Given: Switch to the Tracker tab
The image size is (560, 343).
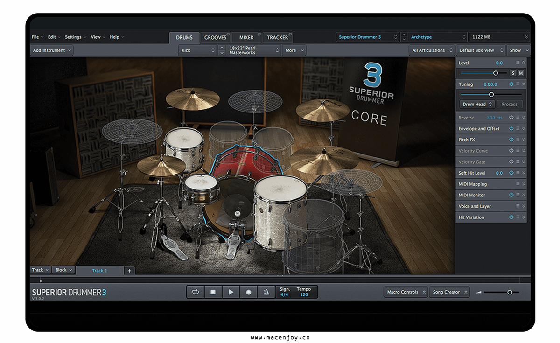Looking at the screenshot, I should (x=278, y=38).
